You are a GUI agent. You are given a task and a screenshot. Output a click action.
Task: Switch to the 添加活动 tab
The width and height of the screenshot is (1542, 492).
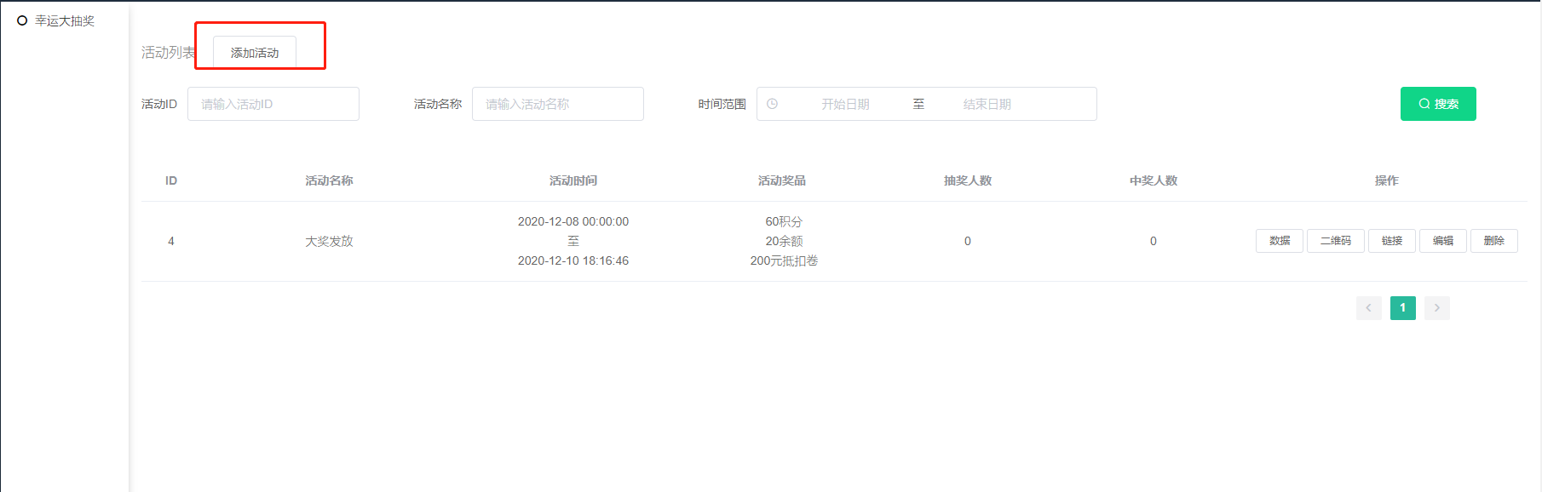click(x=255, y=53)
